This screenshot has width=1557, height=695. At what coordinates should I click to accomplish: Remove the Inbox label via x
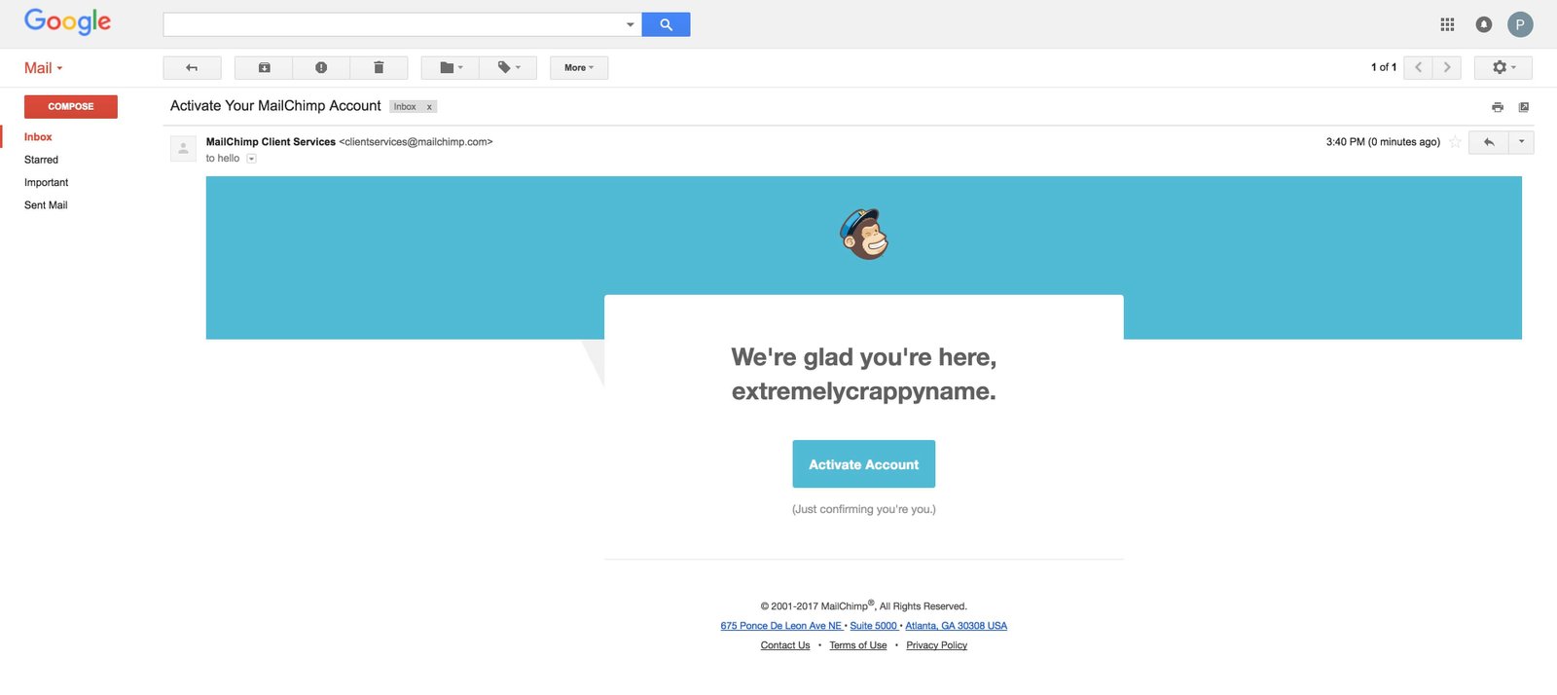429,107
